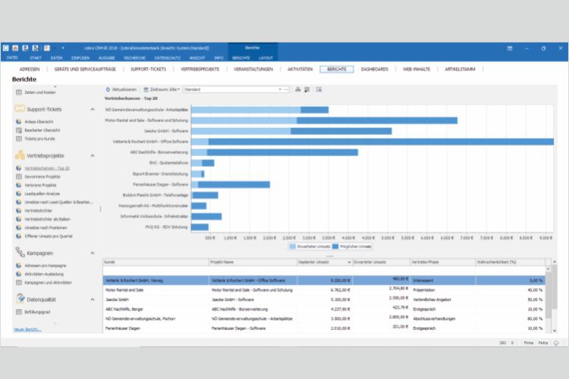The height and width of the screenshot is (379, 569).
Task: Select the Ferienhäuser Degen table row
Action: pyautogui.click(x=324, y=328)
